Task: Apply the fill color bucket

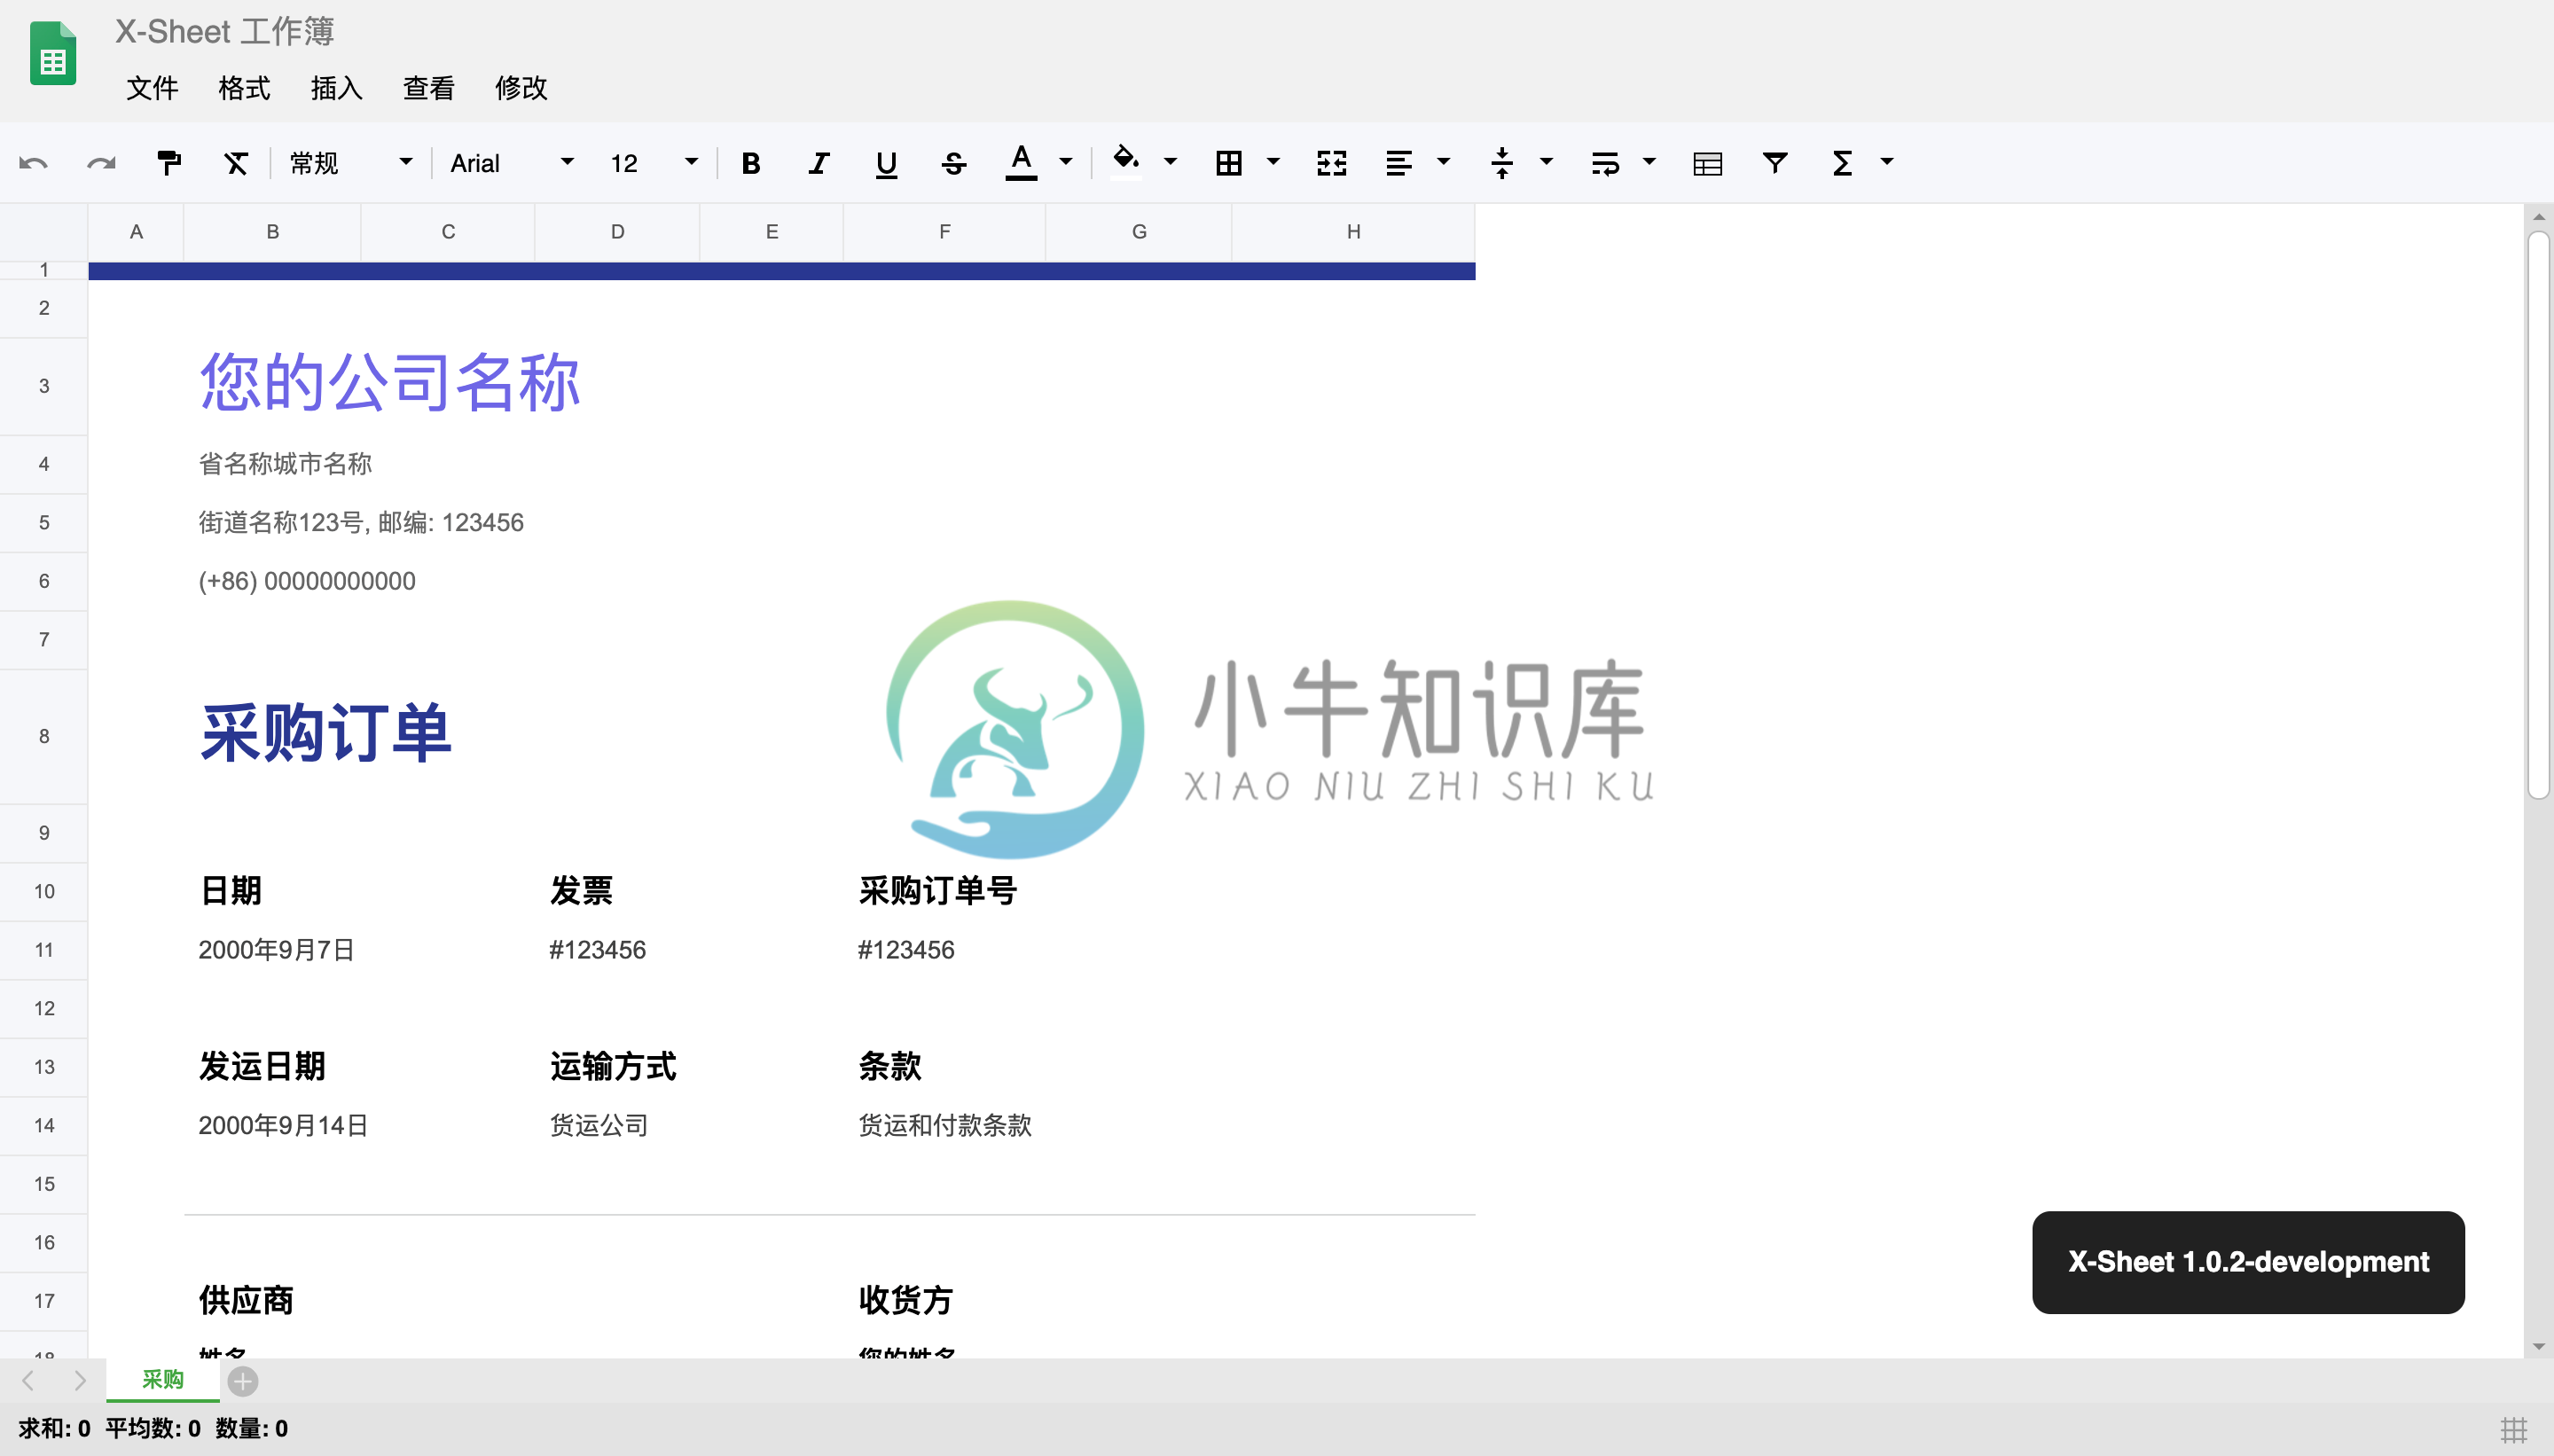Action: click(x=1125, y=161)
